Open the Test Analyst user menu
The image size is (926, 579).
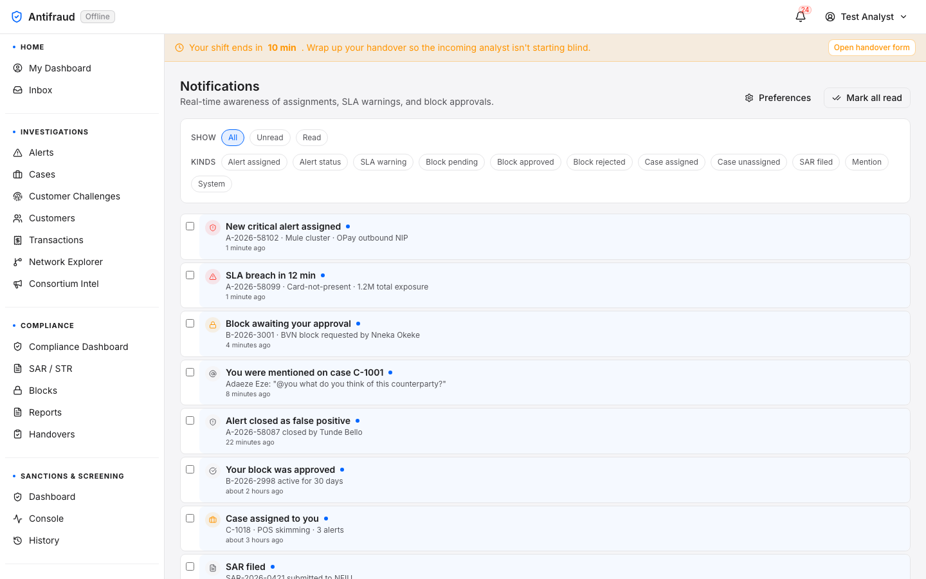866,17
